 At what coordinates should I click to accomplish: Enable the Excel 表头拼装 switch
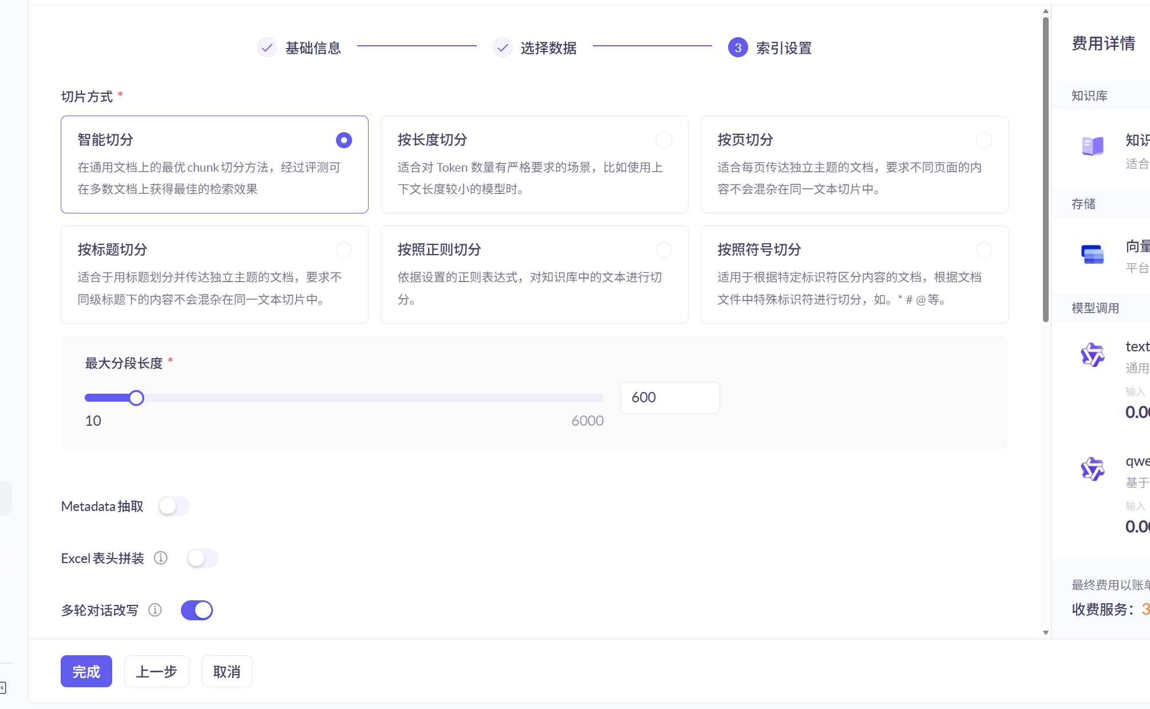tap(203, 558)
